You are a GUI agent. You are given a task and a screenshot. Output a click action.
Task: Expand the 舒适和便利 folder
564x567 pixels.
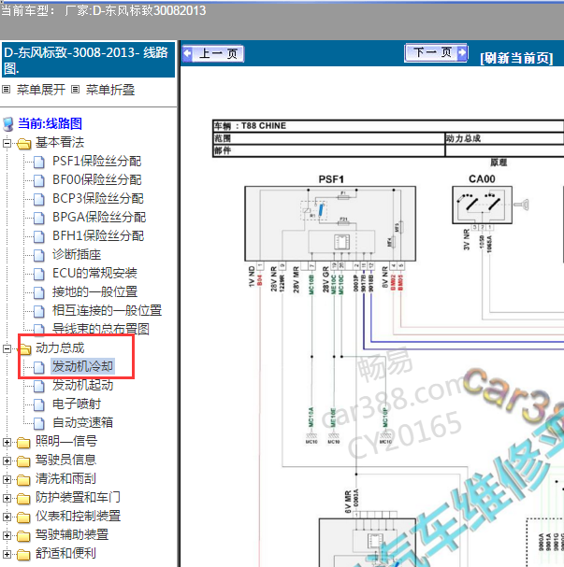click(x=7, y=554)
